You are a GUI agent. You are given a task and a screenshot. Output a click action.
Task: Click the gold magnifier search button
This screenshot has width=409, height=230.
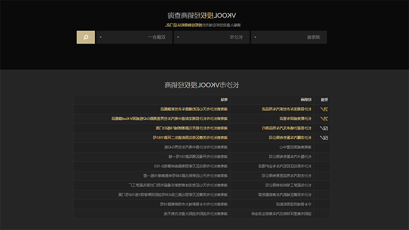click(85, 37)
